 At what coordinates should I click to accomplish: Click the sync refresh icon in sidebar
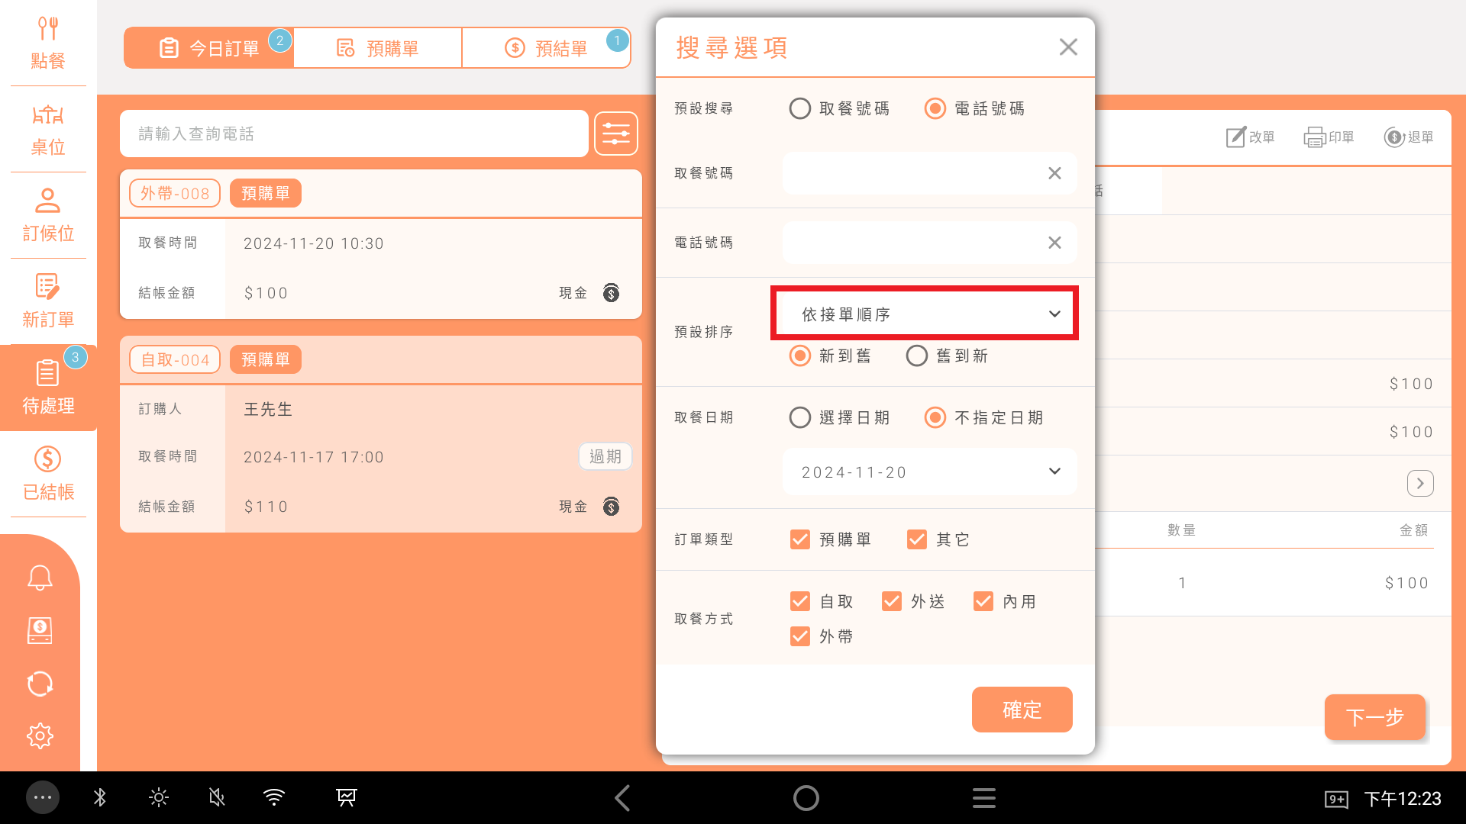pos(40,684)
